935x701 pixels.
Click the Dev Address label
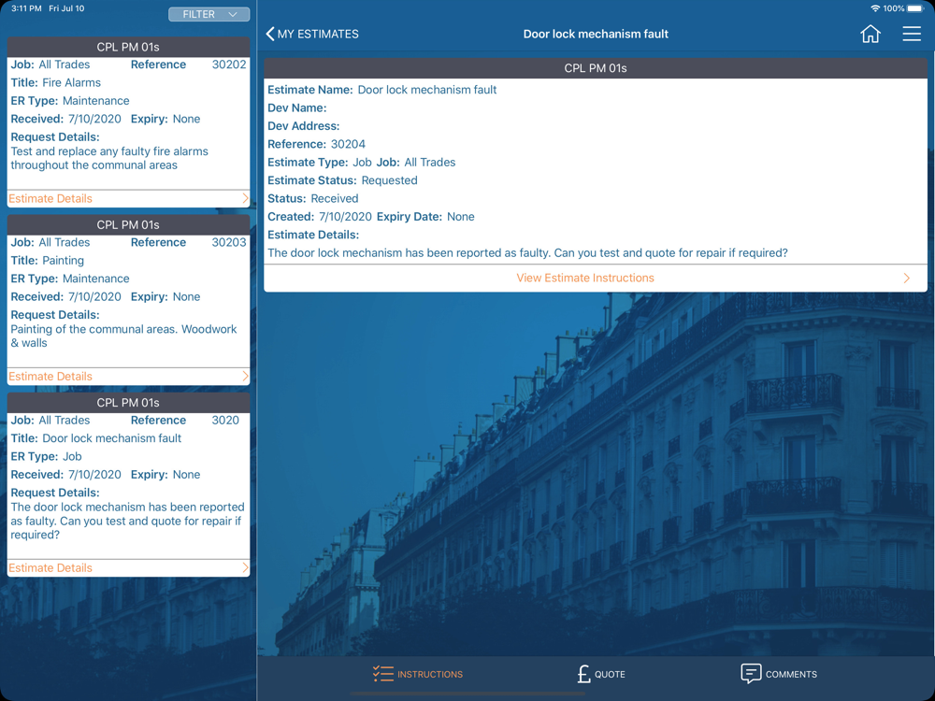point(304,126)
